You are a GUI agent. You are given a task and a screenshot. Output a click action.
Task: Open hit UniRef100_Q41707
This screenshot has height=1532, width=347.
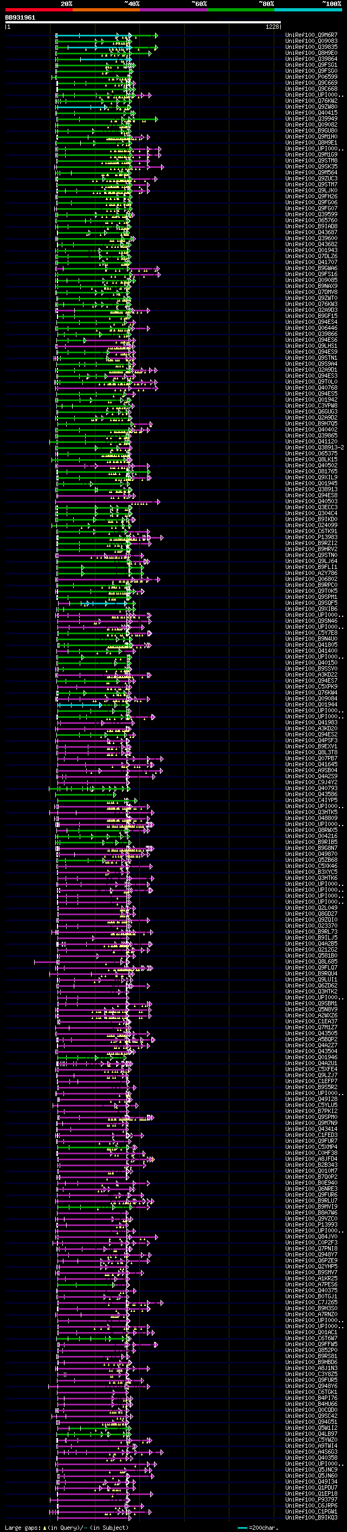[x=311, y=262]
